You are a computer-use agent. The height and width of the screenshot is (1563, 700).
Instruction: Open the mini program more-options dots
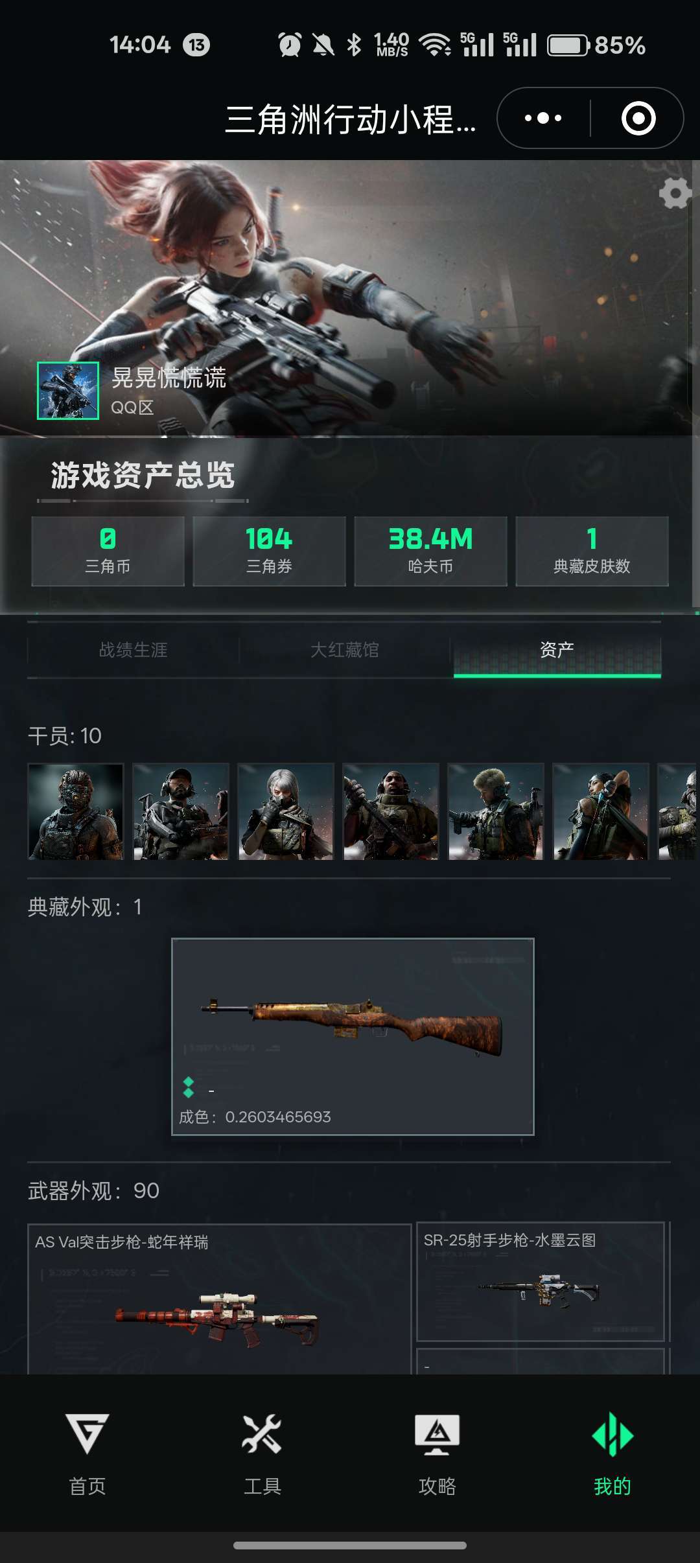click(543, 118)
